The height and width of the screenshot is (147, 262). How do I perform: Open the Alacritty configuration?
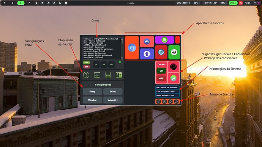pos(113,100)
